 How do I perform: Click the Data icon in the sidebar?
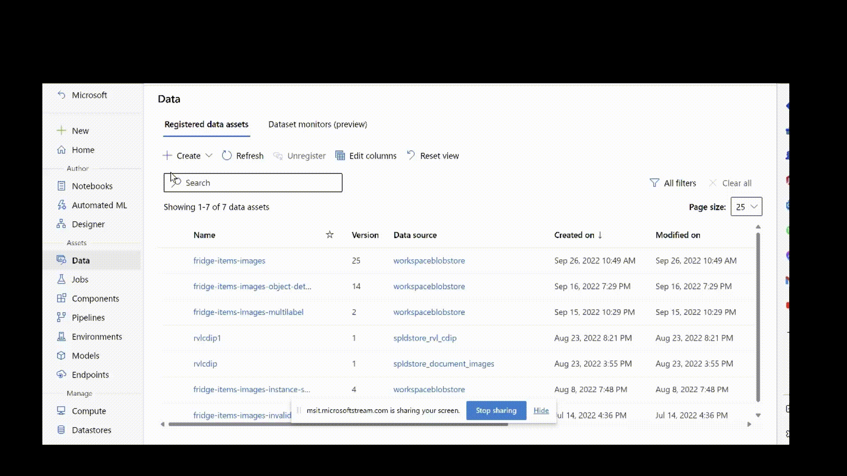pyautogui.click(x=62, y=260)
